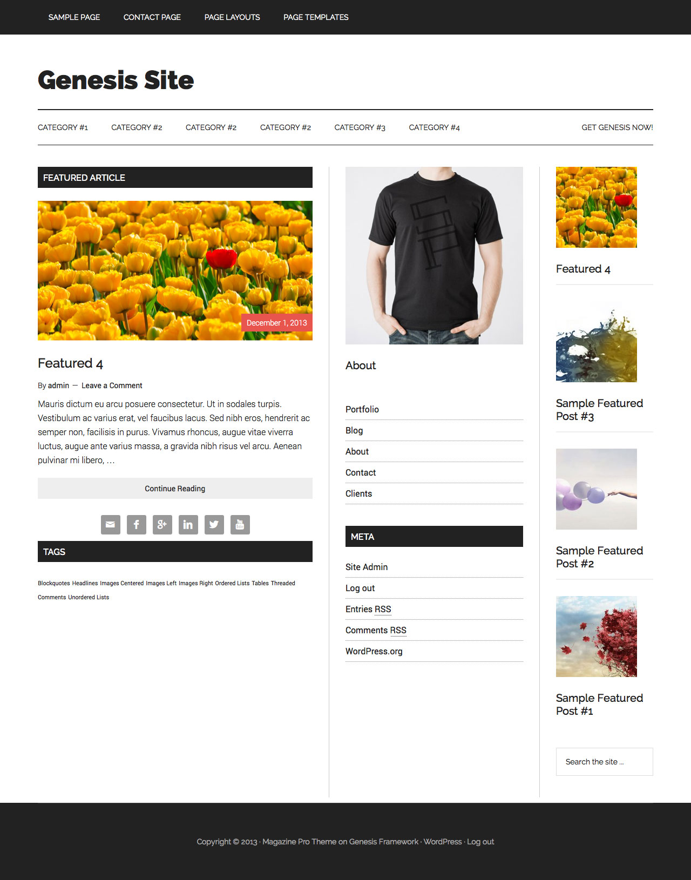Open the black t-shirt About image

click(434, 255)
